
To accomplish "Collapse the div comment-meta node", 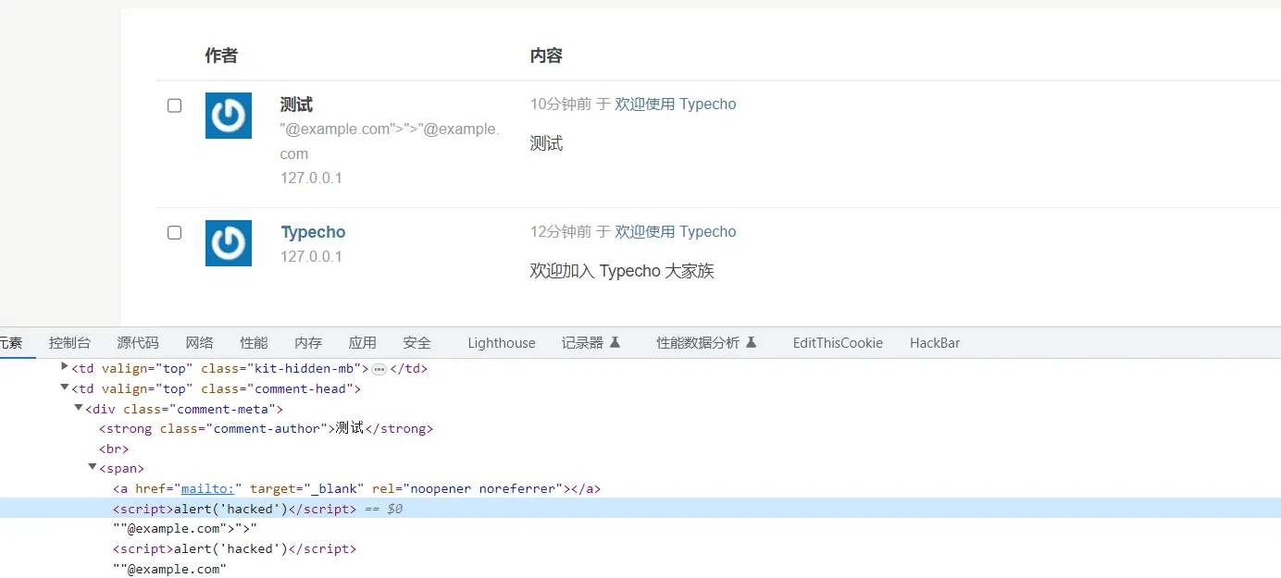I will point(79,408).
